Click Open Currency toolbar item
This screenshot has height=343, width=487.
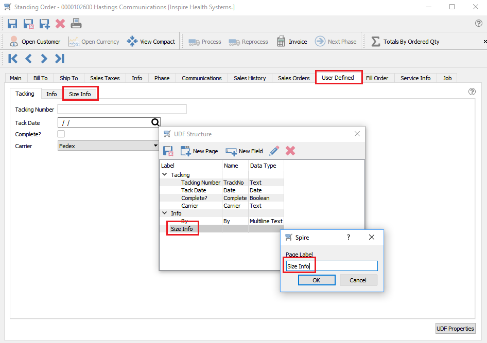coord(94,42)
